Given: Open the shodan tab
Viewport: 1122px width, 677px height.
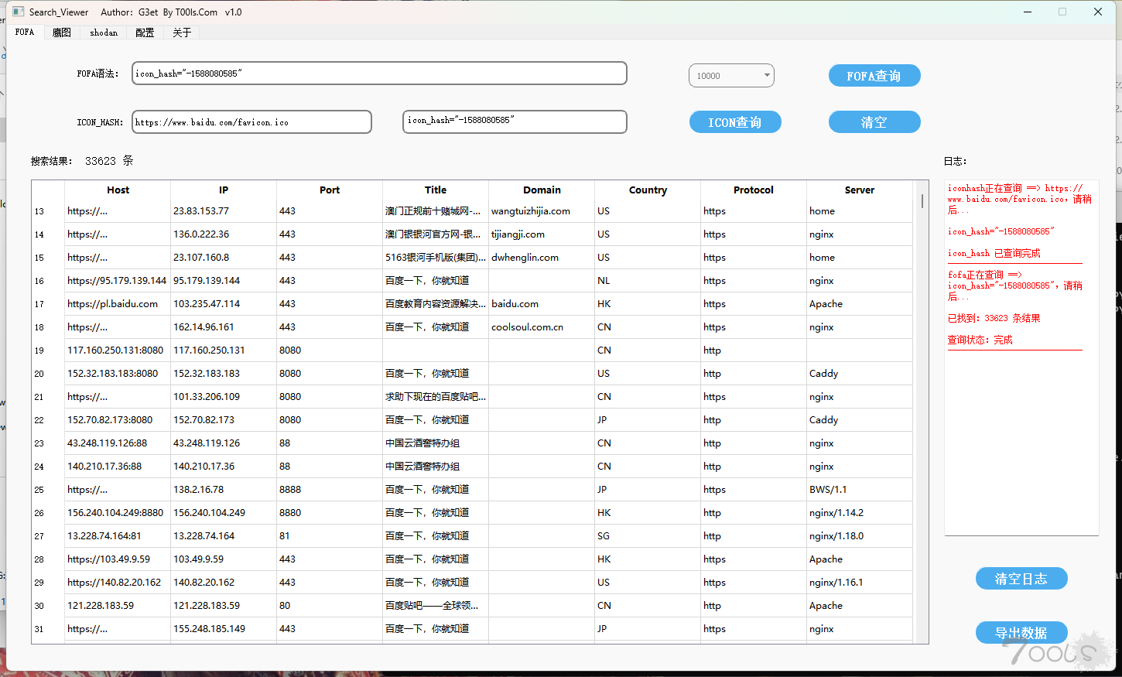Looking at the screenshot, I should (x=104, y=32).
